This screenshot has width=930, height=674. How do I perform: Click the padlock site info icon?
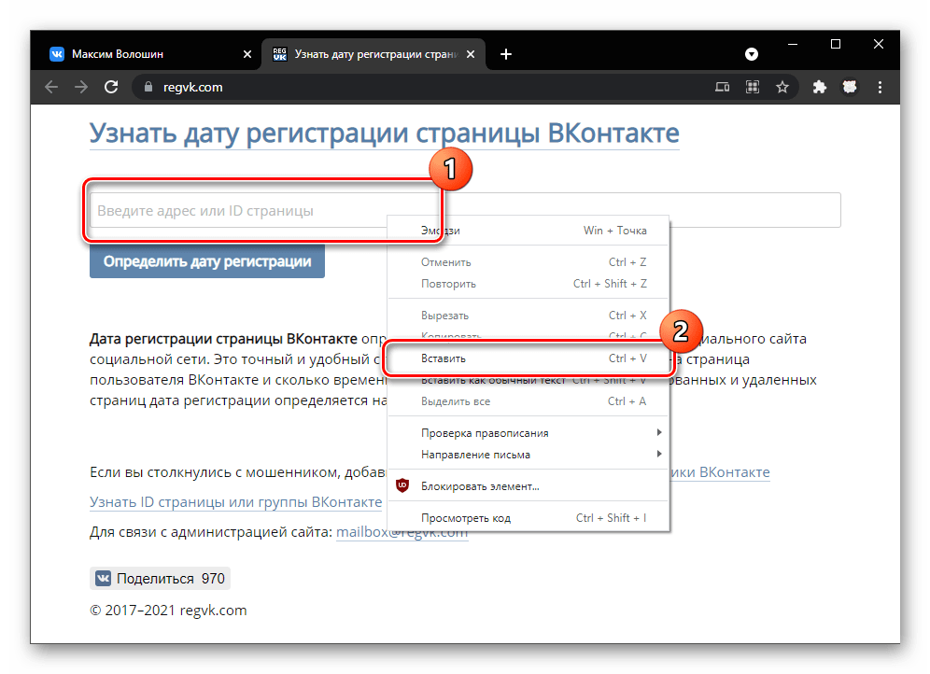[x=148, y=87]
